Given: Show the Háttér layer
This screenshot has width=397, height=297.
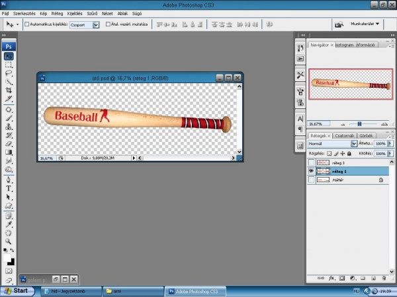Looking at the screenshot, I should pyautogui.click(x=311, y=180).
